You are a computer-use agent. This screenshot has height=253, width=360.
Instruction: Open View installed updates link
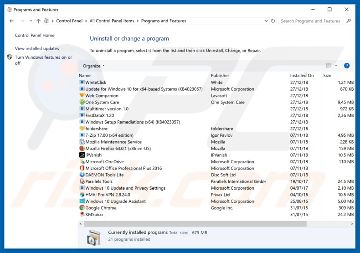[x=37, y=48]
